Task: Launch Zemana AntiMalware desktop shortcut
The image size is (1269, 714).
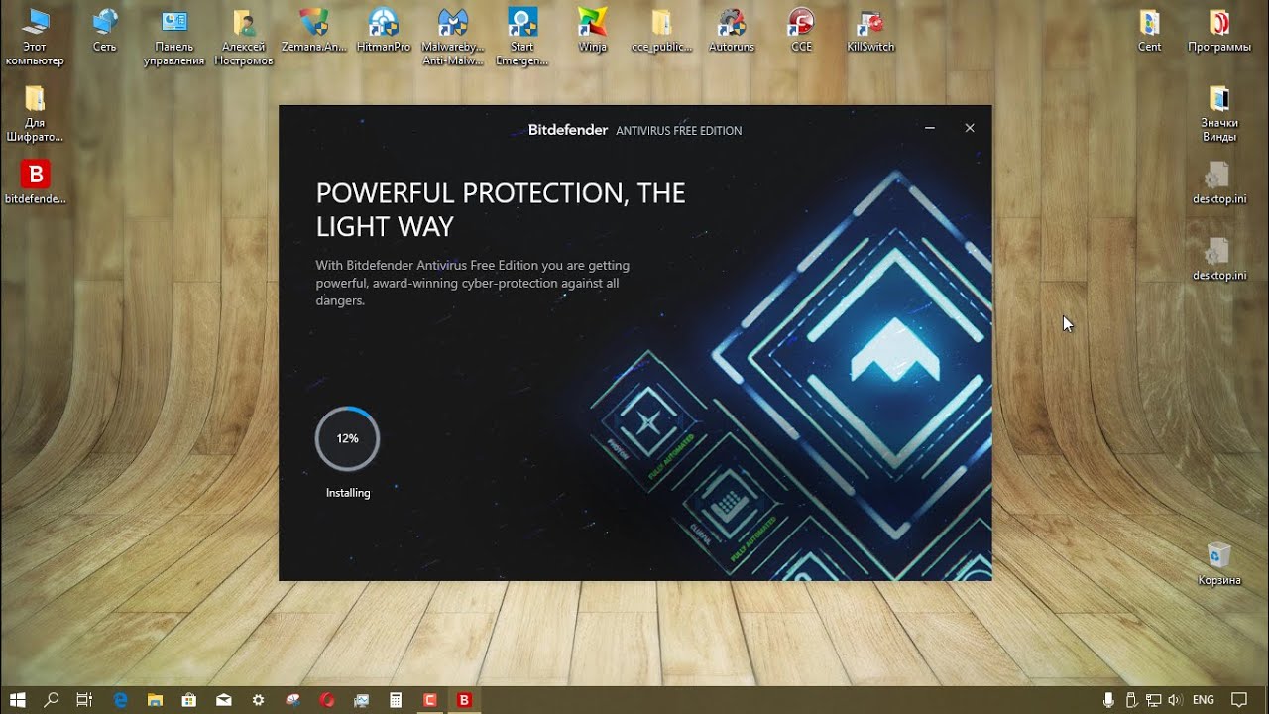Action: 313,30
